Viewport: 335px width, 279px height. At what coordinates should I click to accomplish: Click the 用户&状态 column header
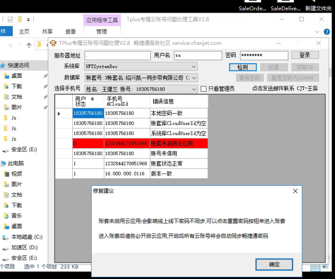point(88,101)
